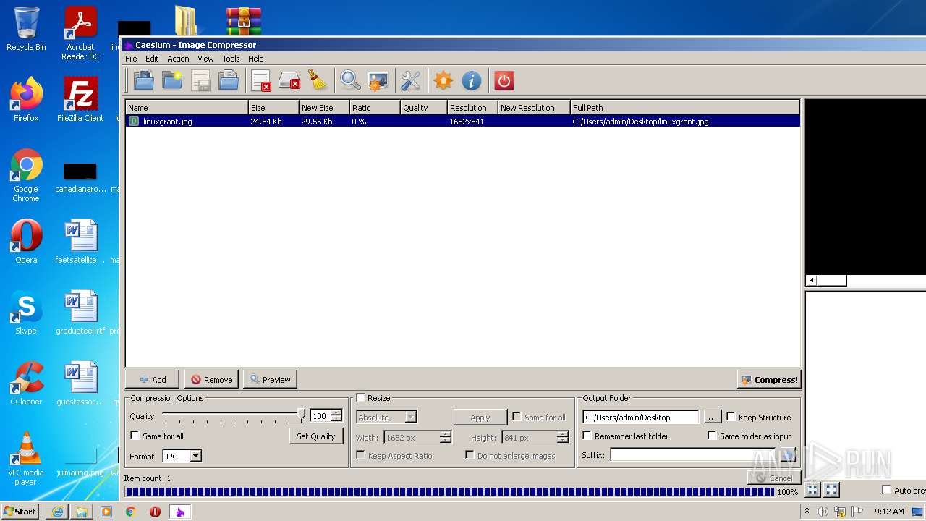926x521 pixels.
Task: Sort list by Name column header
Action: pyautogui.click(x=187, y=108)
